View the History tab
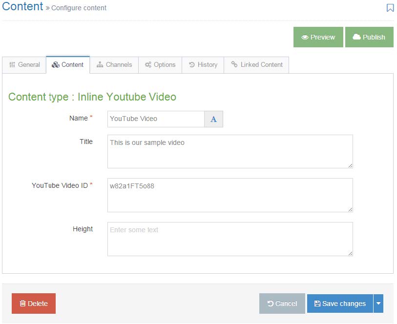 point(203,65)
